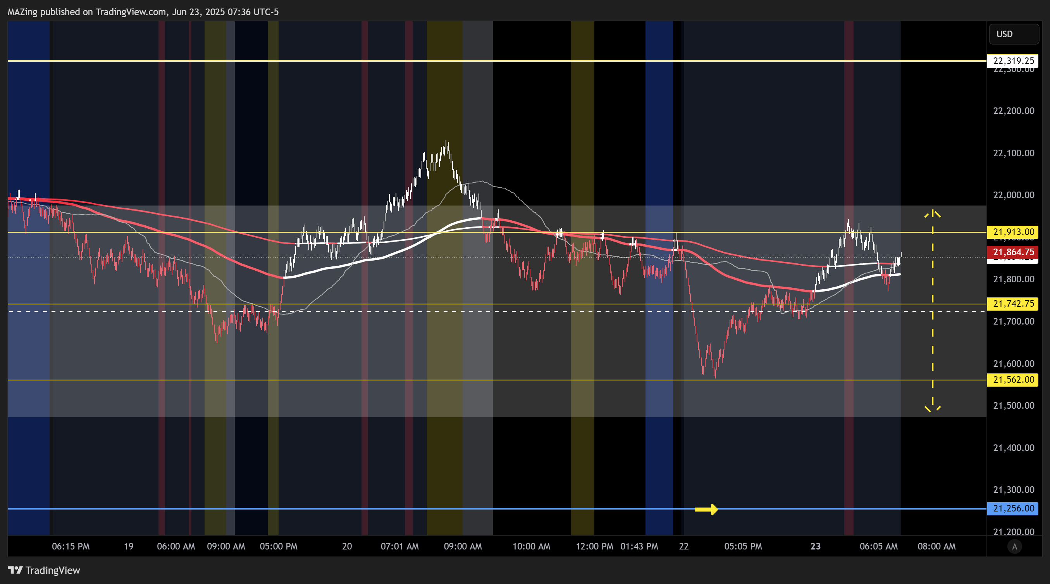
Task: Click the date 22 time axis label
Action: coord(683,546)
